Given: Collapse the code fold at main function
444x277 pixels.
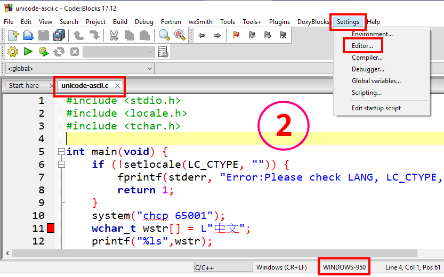Looking at the screenshot, I should click(61, 152).
